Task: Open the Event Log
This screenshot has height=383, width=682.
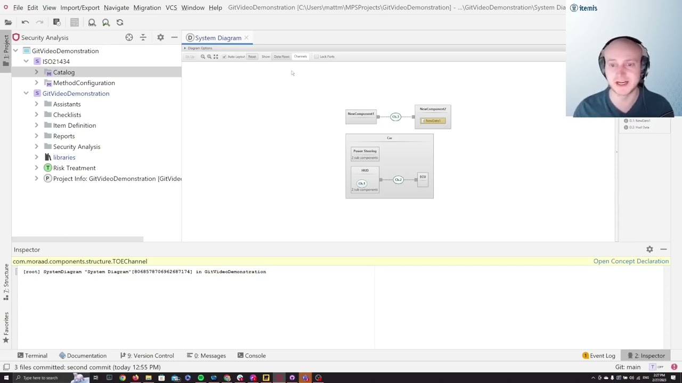Action: pos(598,355)
